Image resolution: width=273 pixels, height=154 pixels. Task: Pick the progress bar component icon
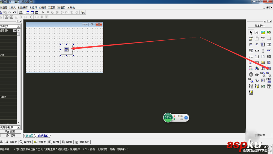pos(269,51)
